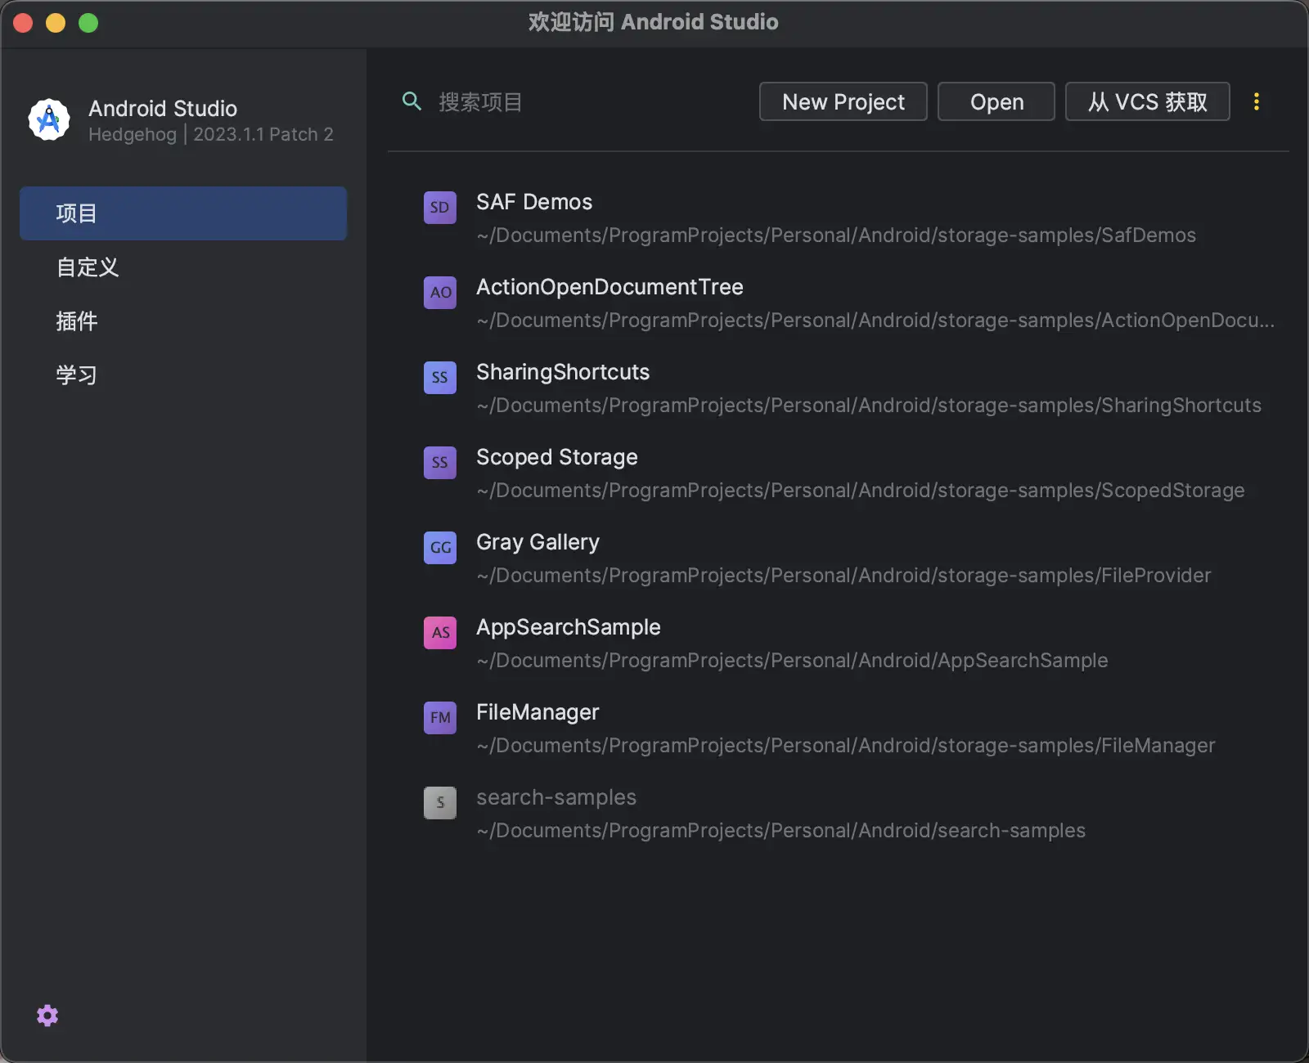Click the Android Studio logo icon
Image resolution: width=1309 pixels, height=1063 pixels.
49,120
